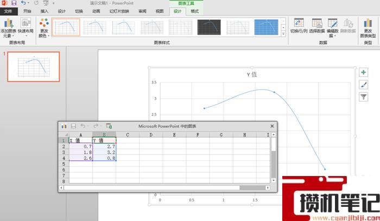Switch to the View tab
The height and width of the screenshot is (221, 380).
pyautogui.click(x=160, y=11)
